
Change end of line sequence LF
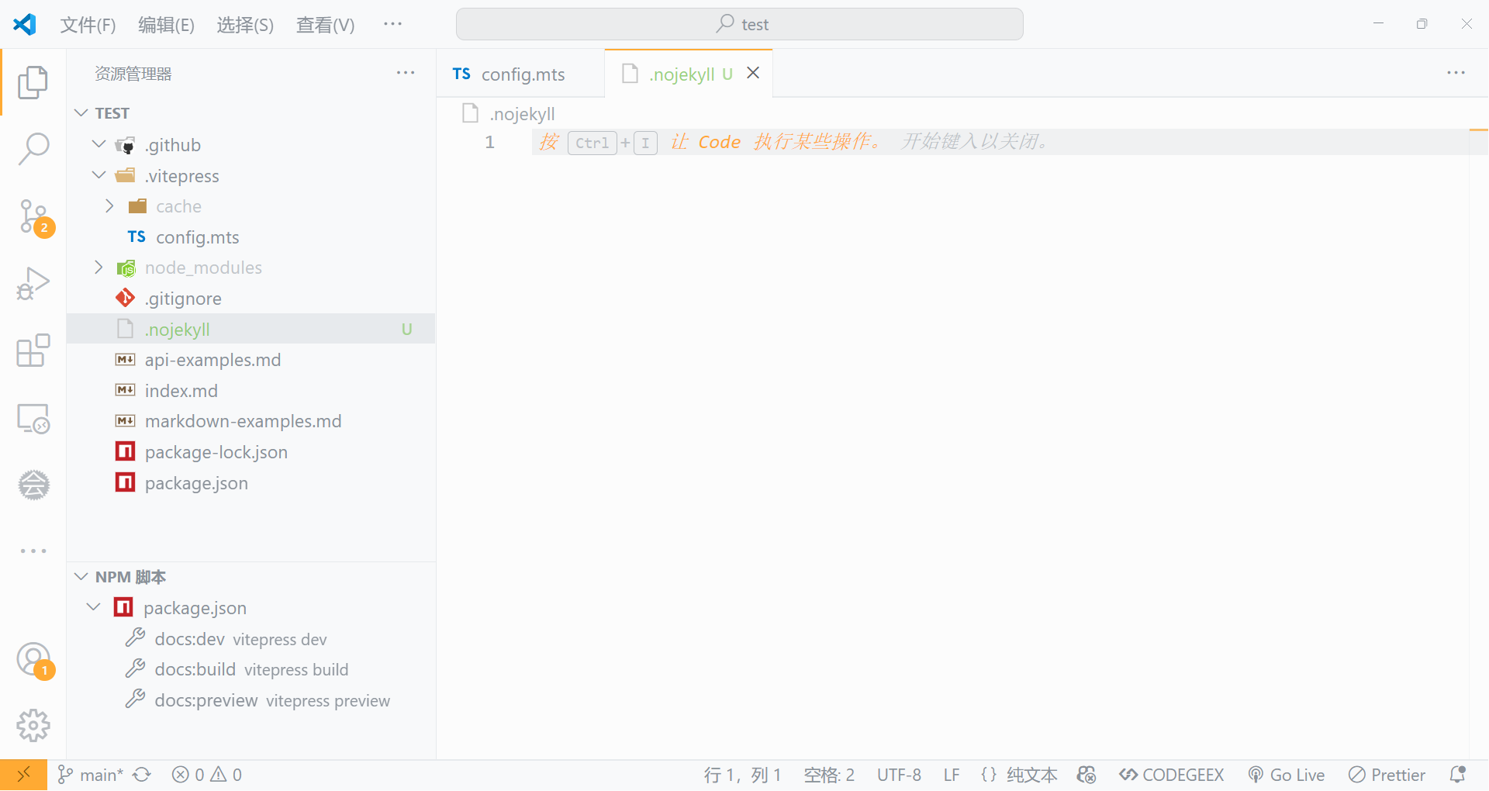tap(952, 775)
